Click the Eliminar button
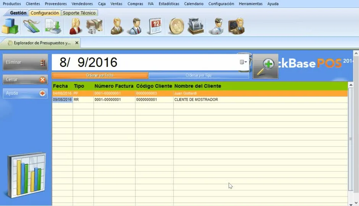359x206 pixels. tap(26, 62)
